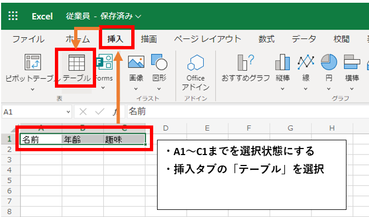Click the formula bar cancel X icon

click(83, 112)
